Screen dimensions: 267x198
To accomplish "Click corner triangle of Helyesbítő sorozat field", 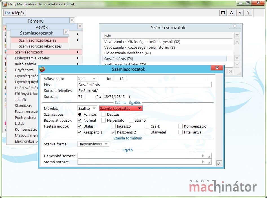I will point(209,156).
